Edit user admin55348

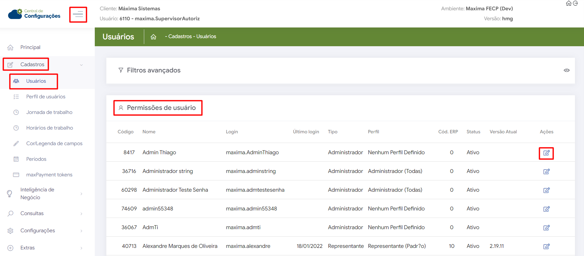(x=546, y=209)
